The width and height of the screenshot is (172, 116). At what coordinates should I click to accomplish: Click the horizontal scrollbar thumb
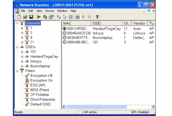coord(97,107)
